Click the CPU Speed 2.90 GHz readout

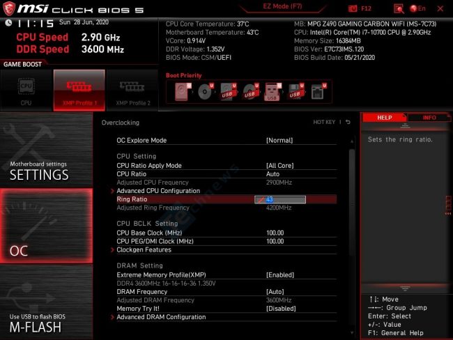click(x=68, y=37)
